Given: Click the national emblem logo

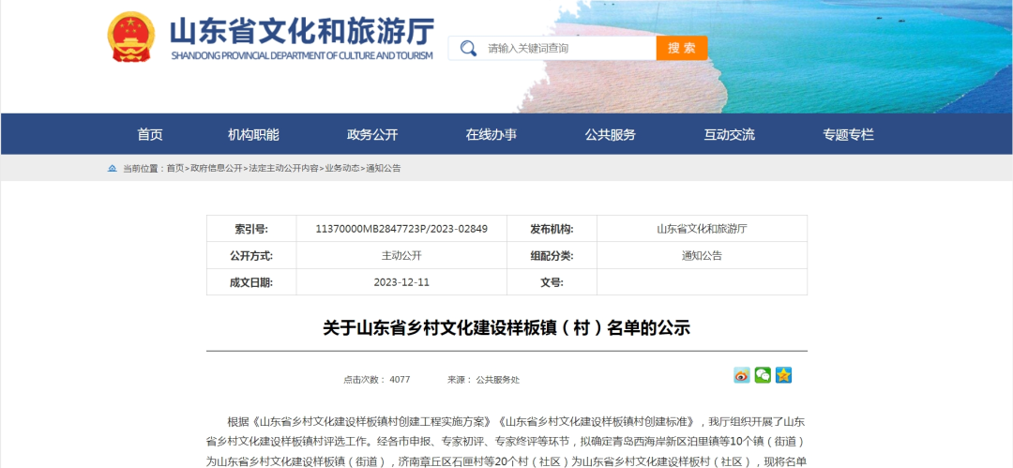Looking at the screenshot, I should 132,37.
